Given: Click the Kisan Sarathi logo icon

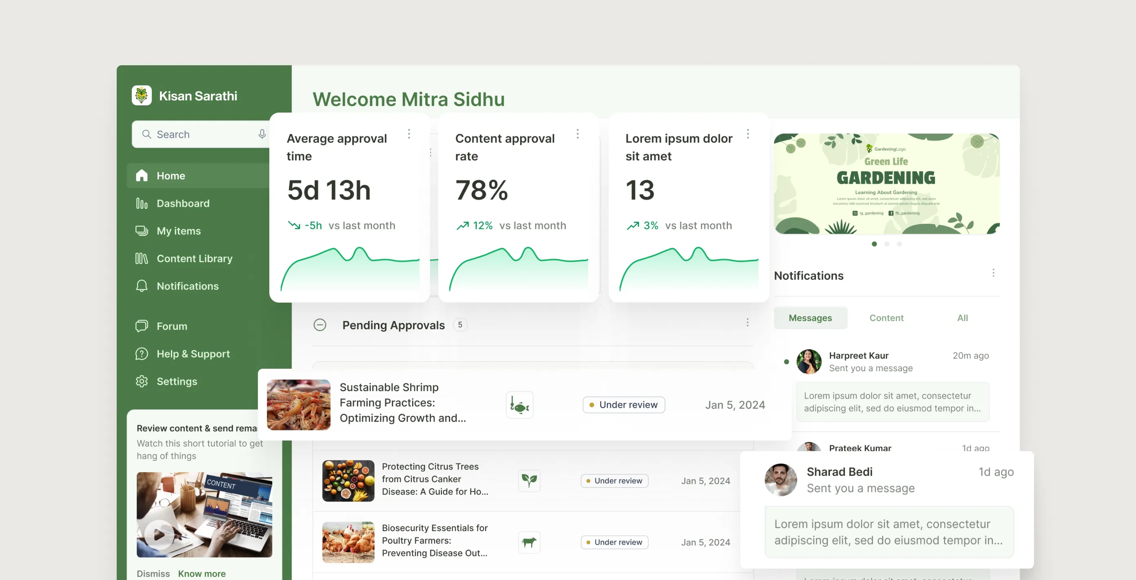Looking at the screenshot, I should (x=142, y=95).
